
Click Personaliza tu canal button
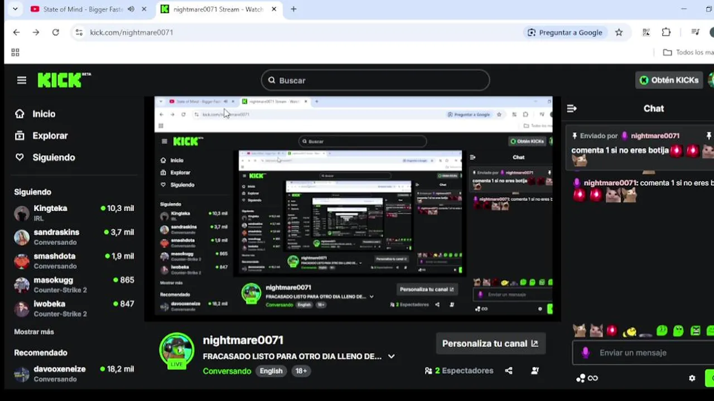[x=490, y=344]
